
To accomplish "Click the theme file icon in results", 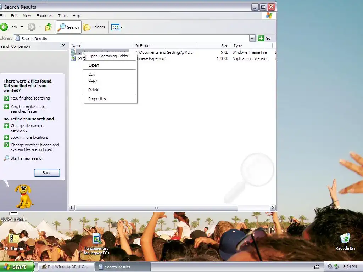I will 73,52.
